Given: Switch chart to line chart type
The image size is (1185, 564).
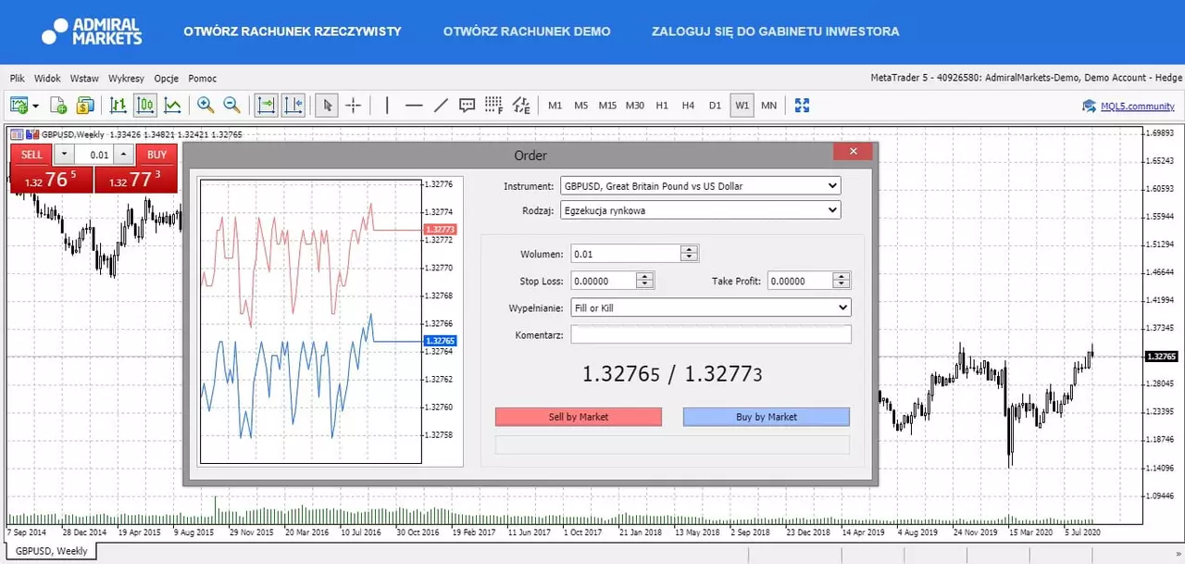Looking at the screenshot, I should tap(173, 106).
